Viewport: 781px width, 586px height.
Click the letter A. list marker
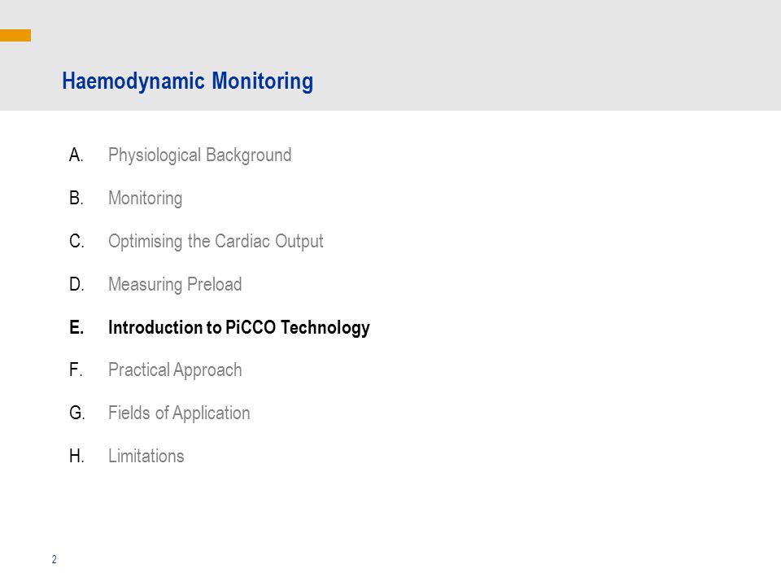[76, 155]
